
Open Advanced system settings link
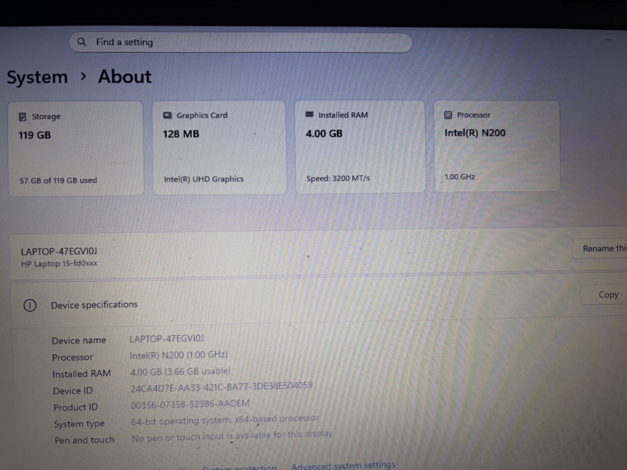(x=343, y=465)
